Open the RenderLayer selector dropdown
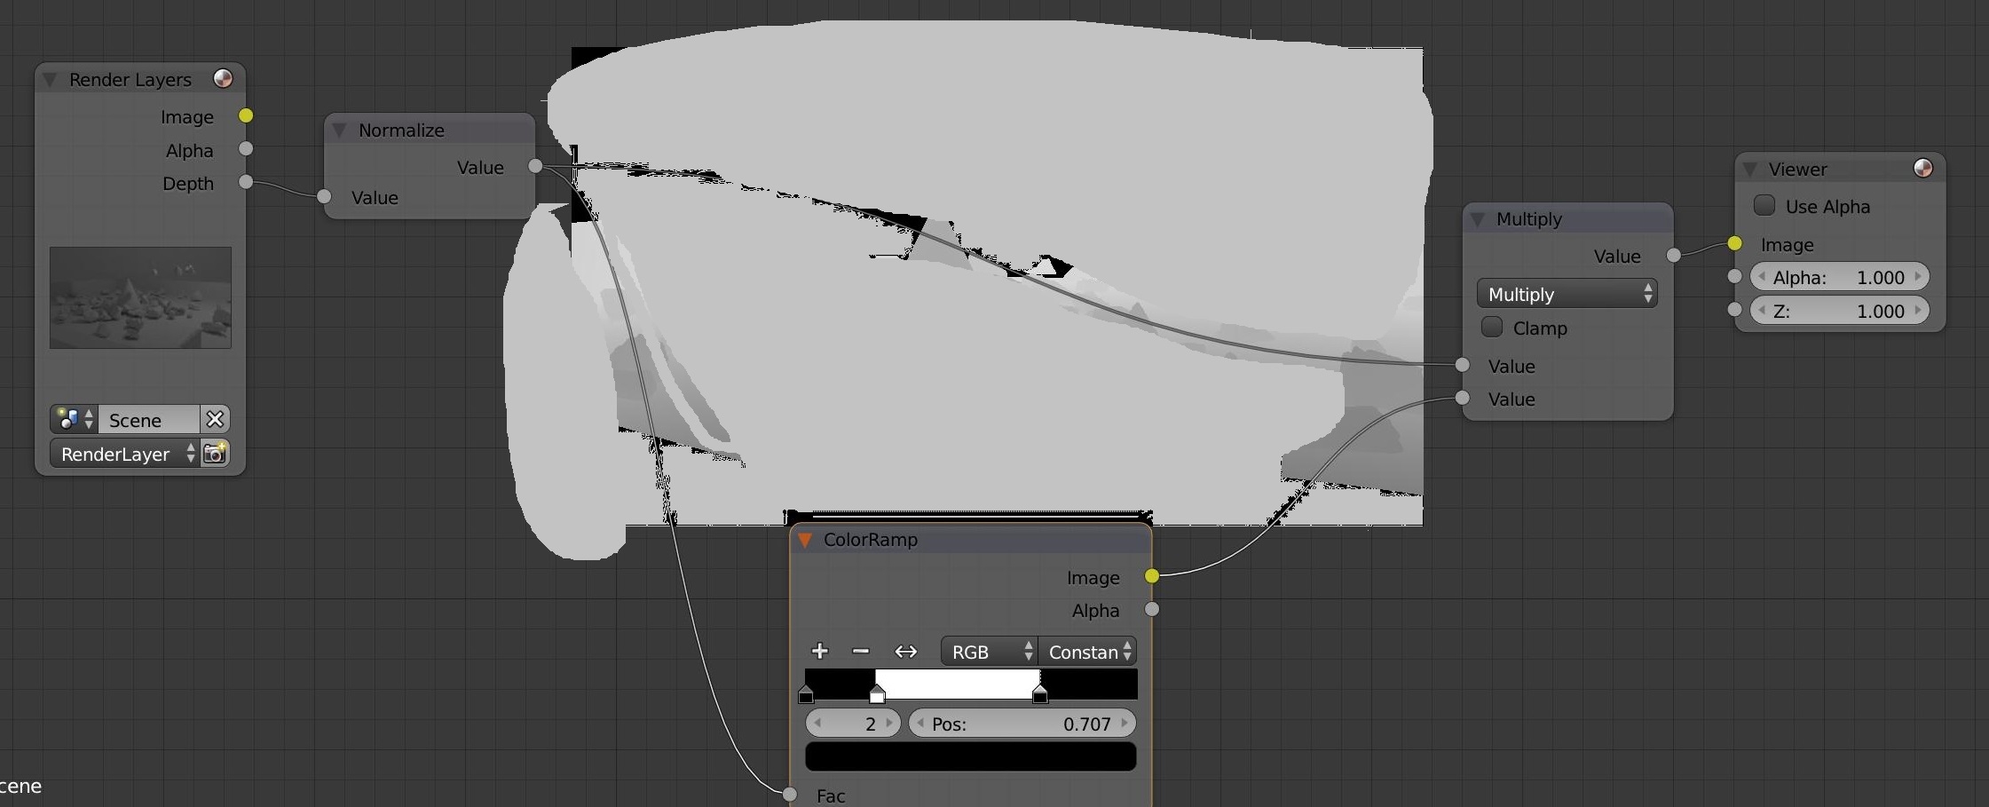This screenshot has height=807, width=1989. (x=124, y=454)
